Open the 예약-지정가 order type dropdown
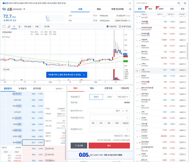Screen dimensions: 189x162 (x=123, y=97)
